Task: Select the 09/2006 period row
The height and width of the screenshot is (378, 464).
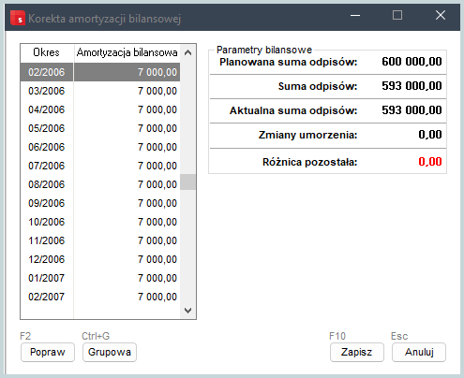Action: tap(100, 203)
